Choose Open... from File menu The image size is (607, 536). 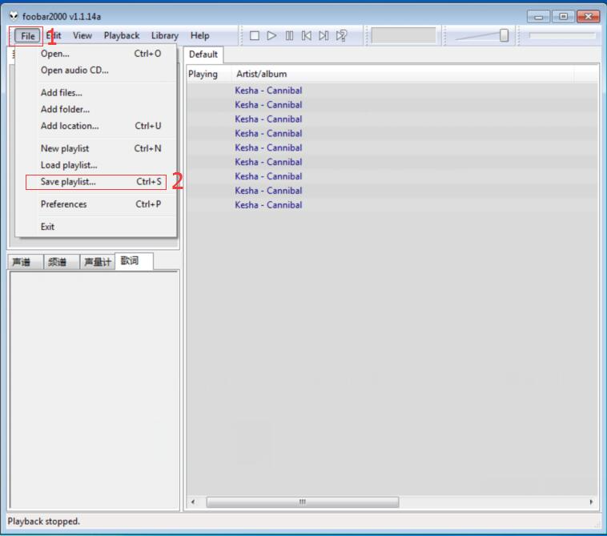coord(95,54)
